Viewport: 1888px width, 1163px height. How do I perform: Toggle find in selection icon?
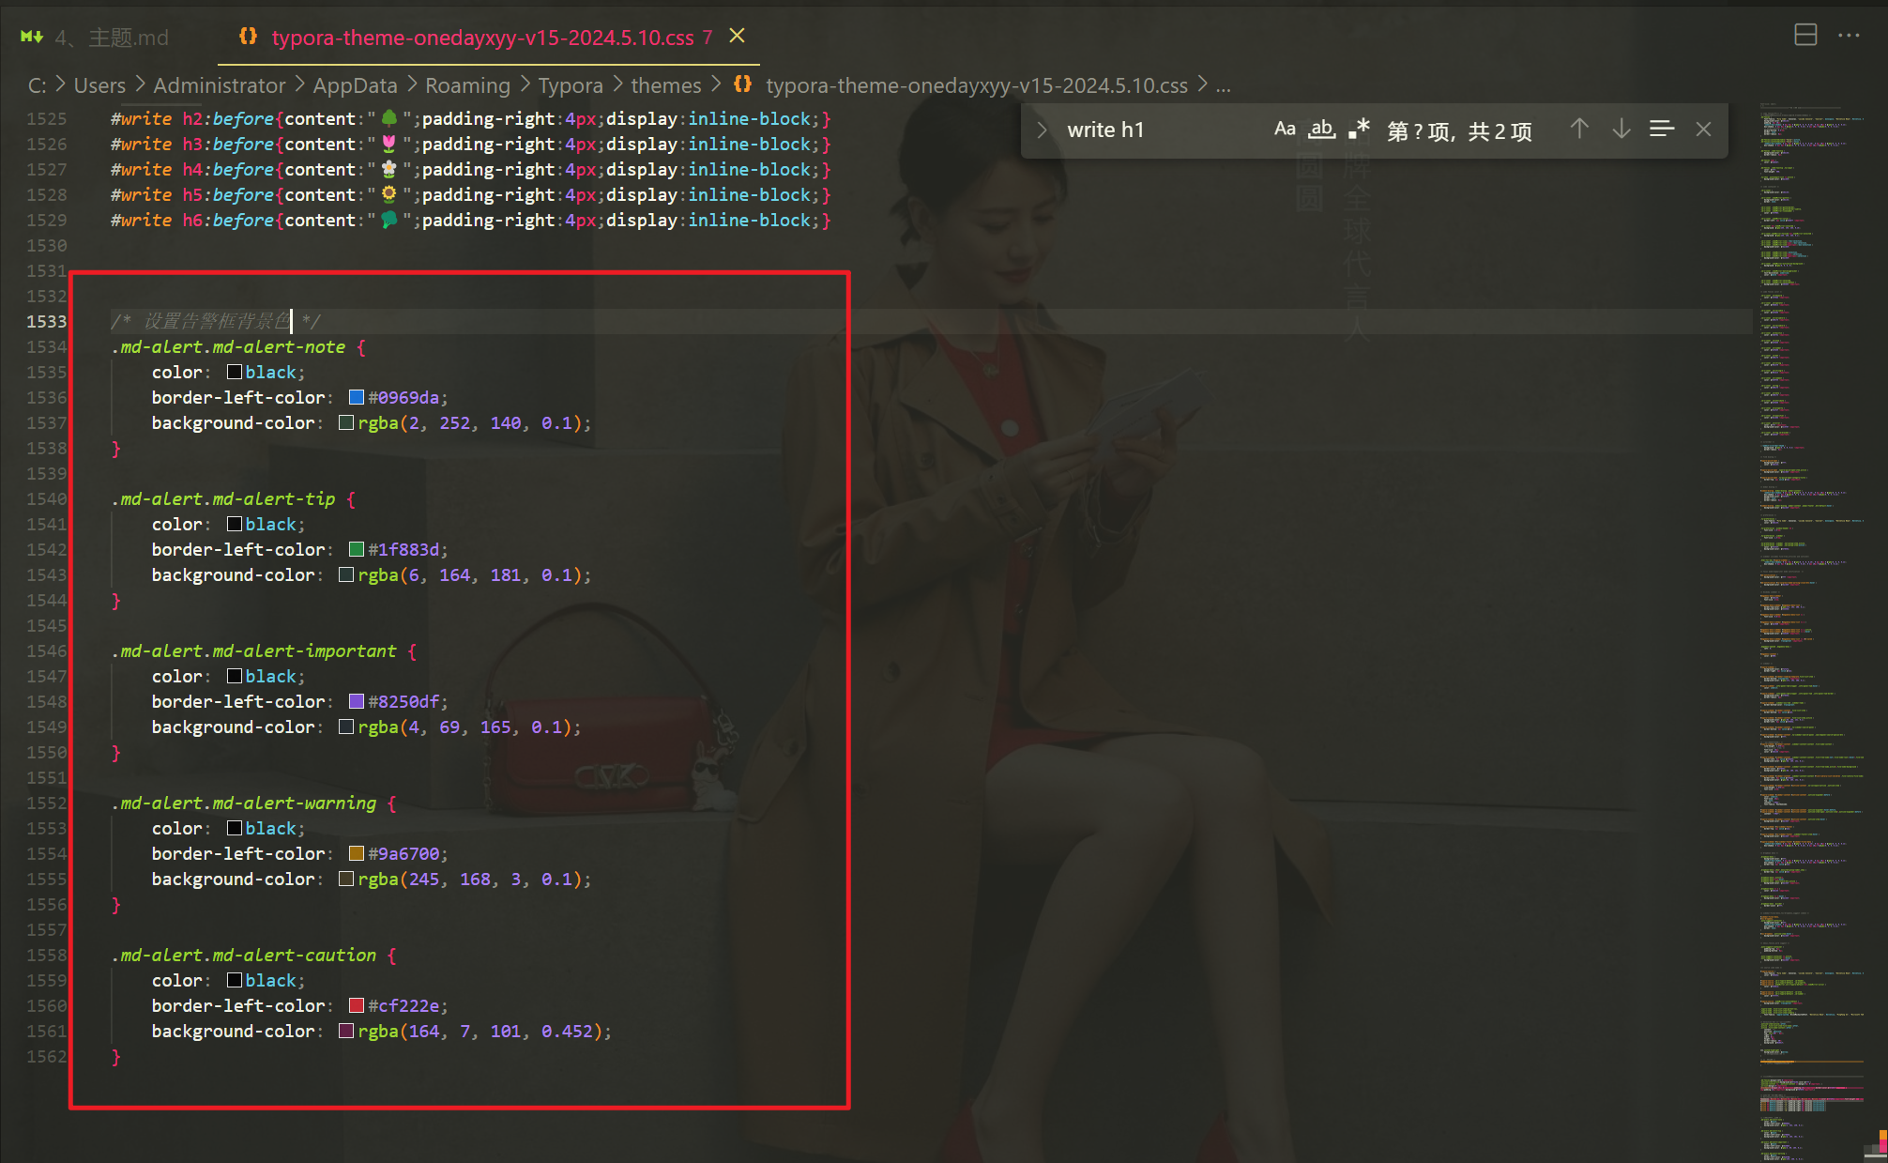coord(1662,130)
